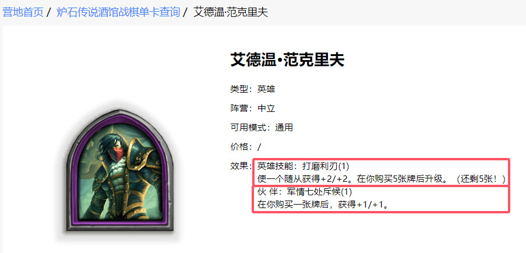
Task: Click the bold 艾德温·范克里夫 page heading
Action: point(287,60)
